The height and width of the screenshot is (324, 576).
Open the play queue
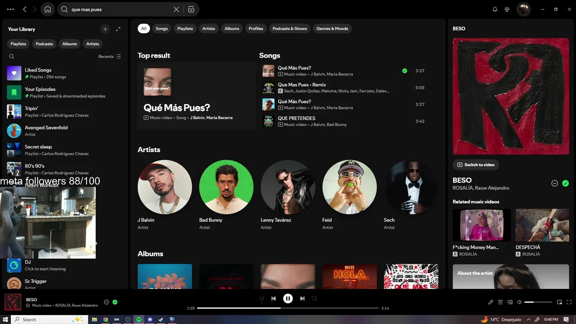point(500,302)
